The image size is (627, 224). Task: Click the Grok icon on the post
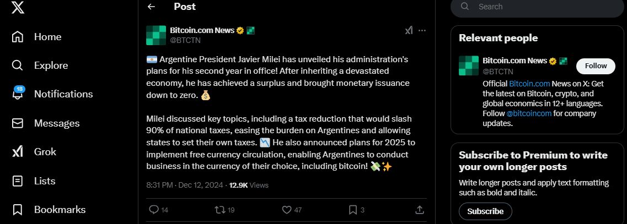409,30
